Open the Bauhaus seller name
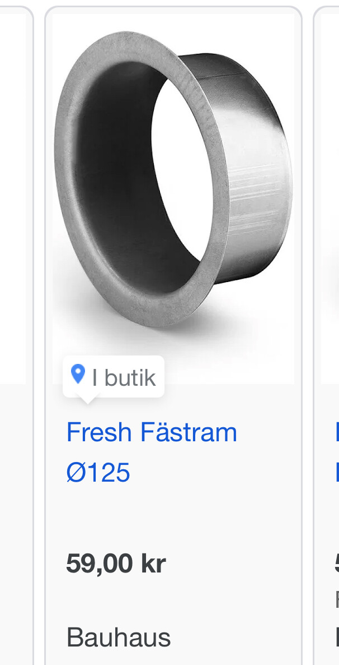This screenshot has width=339, height=665. 119,638
